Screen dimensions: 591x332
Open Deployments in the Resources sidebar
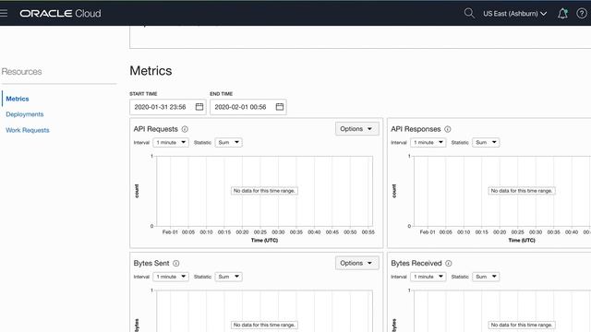pyautogui.click(x=25, y=114)
